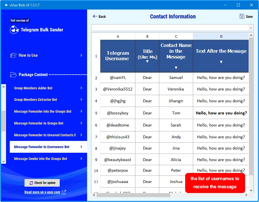Select column B header
Screen dimensions: 259x202
[x=147, y=36]
